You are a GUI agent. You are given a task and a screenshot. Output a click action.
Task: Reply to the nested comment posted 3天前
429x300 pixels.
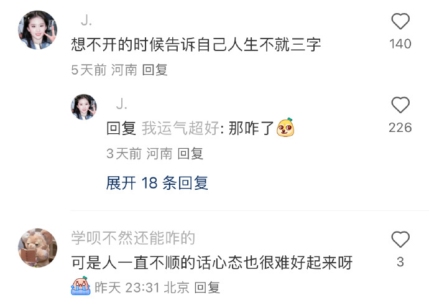click(x=190, y=154)
